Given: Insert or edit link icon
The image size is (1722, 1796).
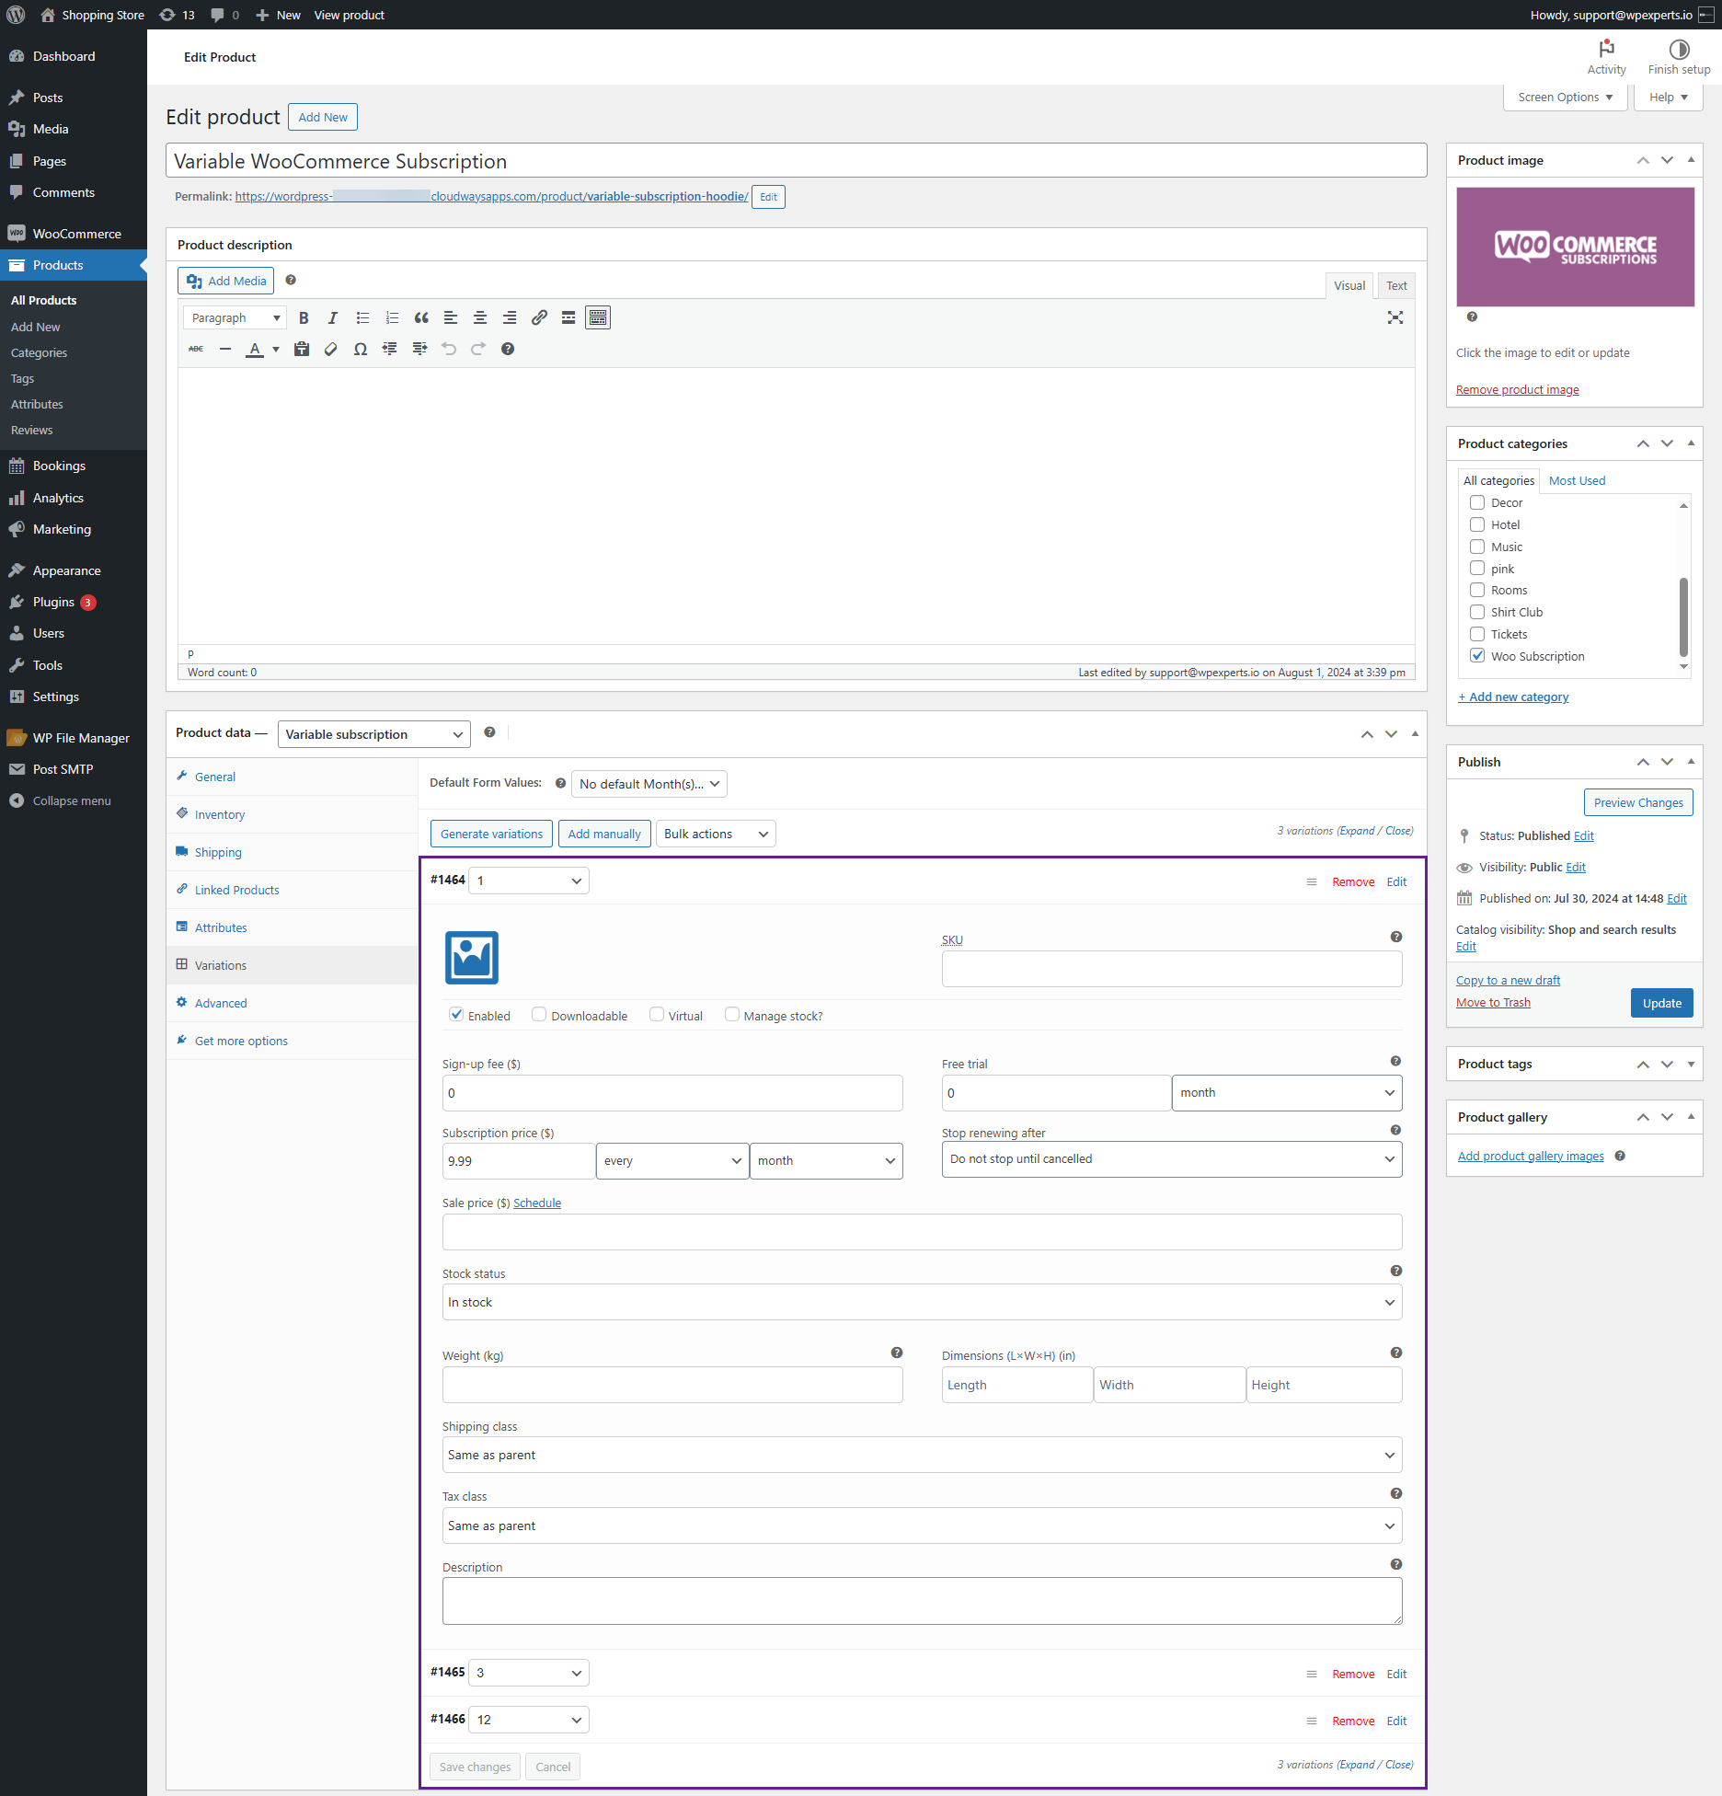Looking at the screenshot, I should pos(539,317).
